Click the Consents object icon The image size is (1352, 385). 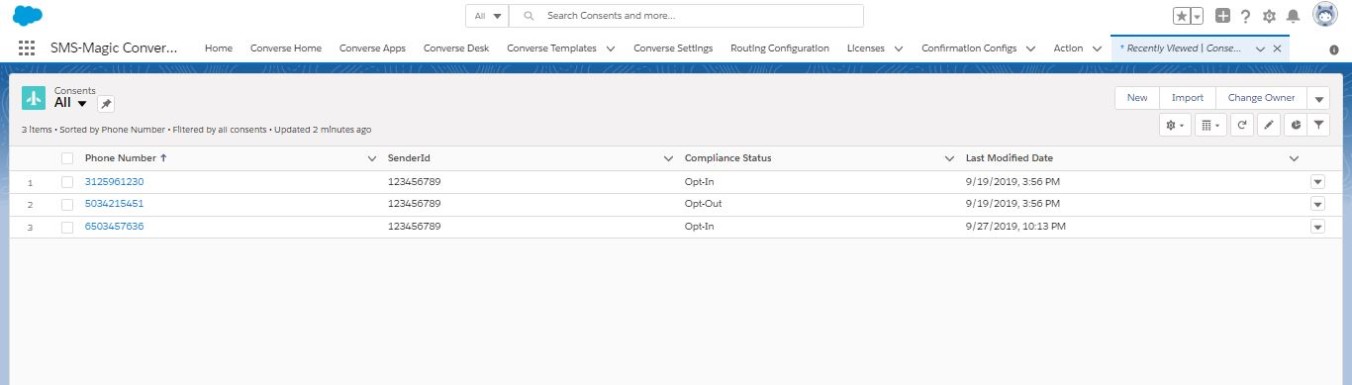34,97
